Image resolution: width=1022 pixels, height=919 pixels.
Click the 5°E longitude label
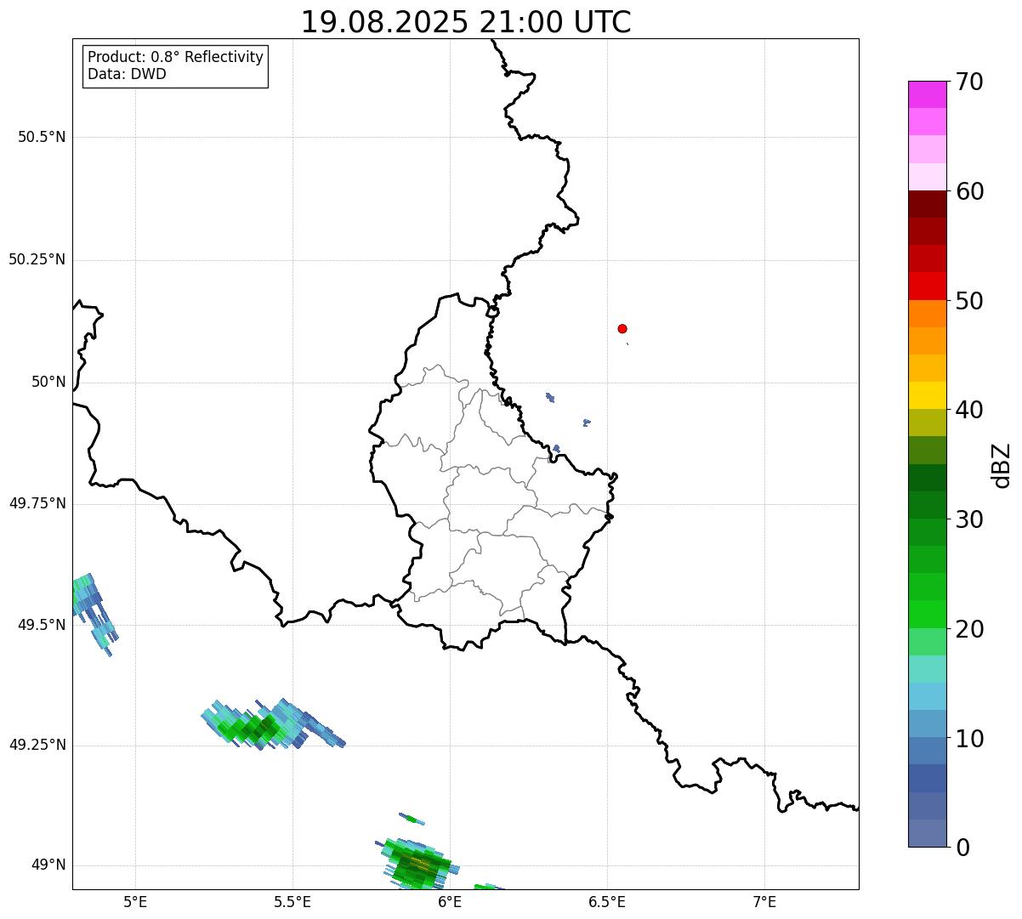pos(135,902)
